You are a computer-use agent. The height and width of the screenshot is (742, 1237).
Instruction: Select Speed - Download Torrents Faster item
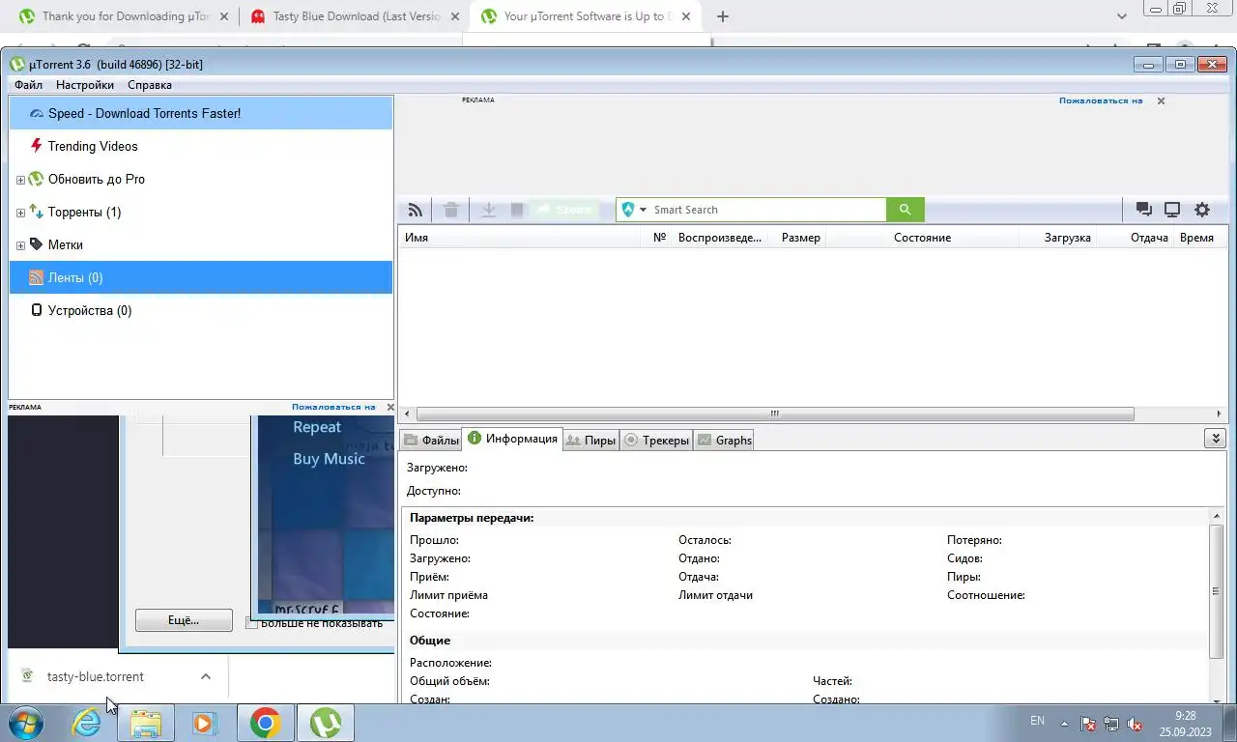pyautogui.click(x=201, y=113)
